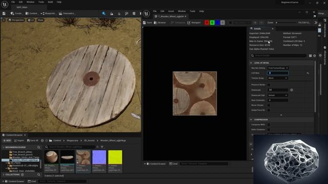Click the ADD button in Content Browser

(x=7, y=141)
